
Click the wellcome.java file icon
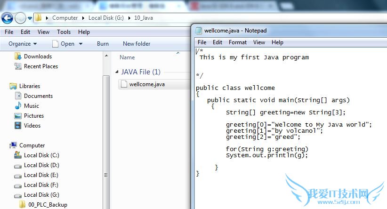coord(124,84)
